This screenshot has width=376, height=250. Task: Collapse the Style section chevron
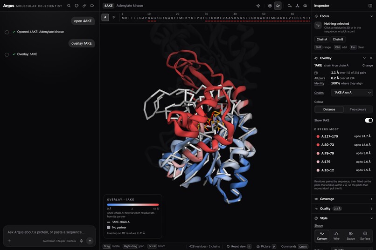[x=371, y=218]
